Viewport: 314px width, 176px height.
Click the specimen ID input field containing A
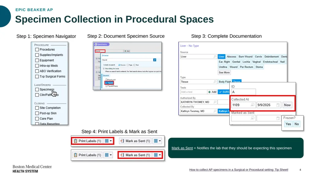[243, 92]
